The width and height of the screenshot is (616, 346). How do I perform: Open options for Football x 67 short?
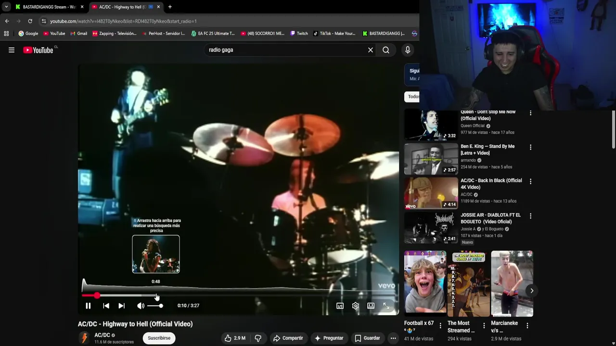click(440, 326)
